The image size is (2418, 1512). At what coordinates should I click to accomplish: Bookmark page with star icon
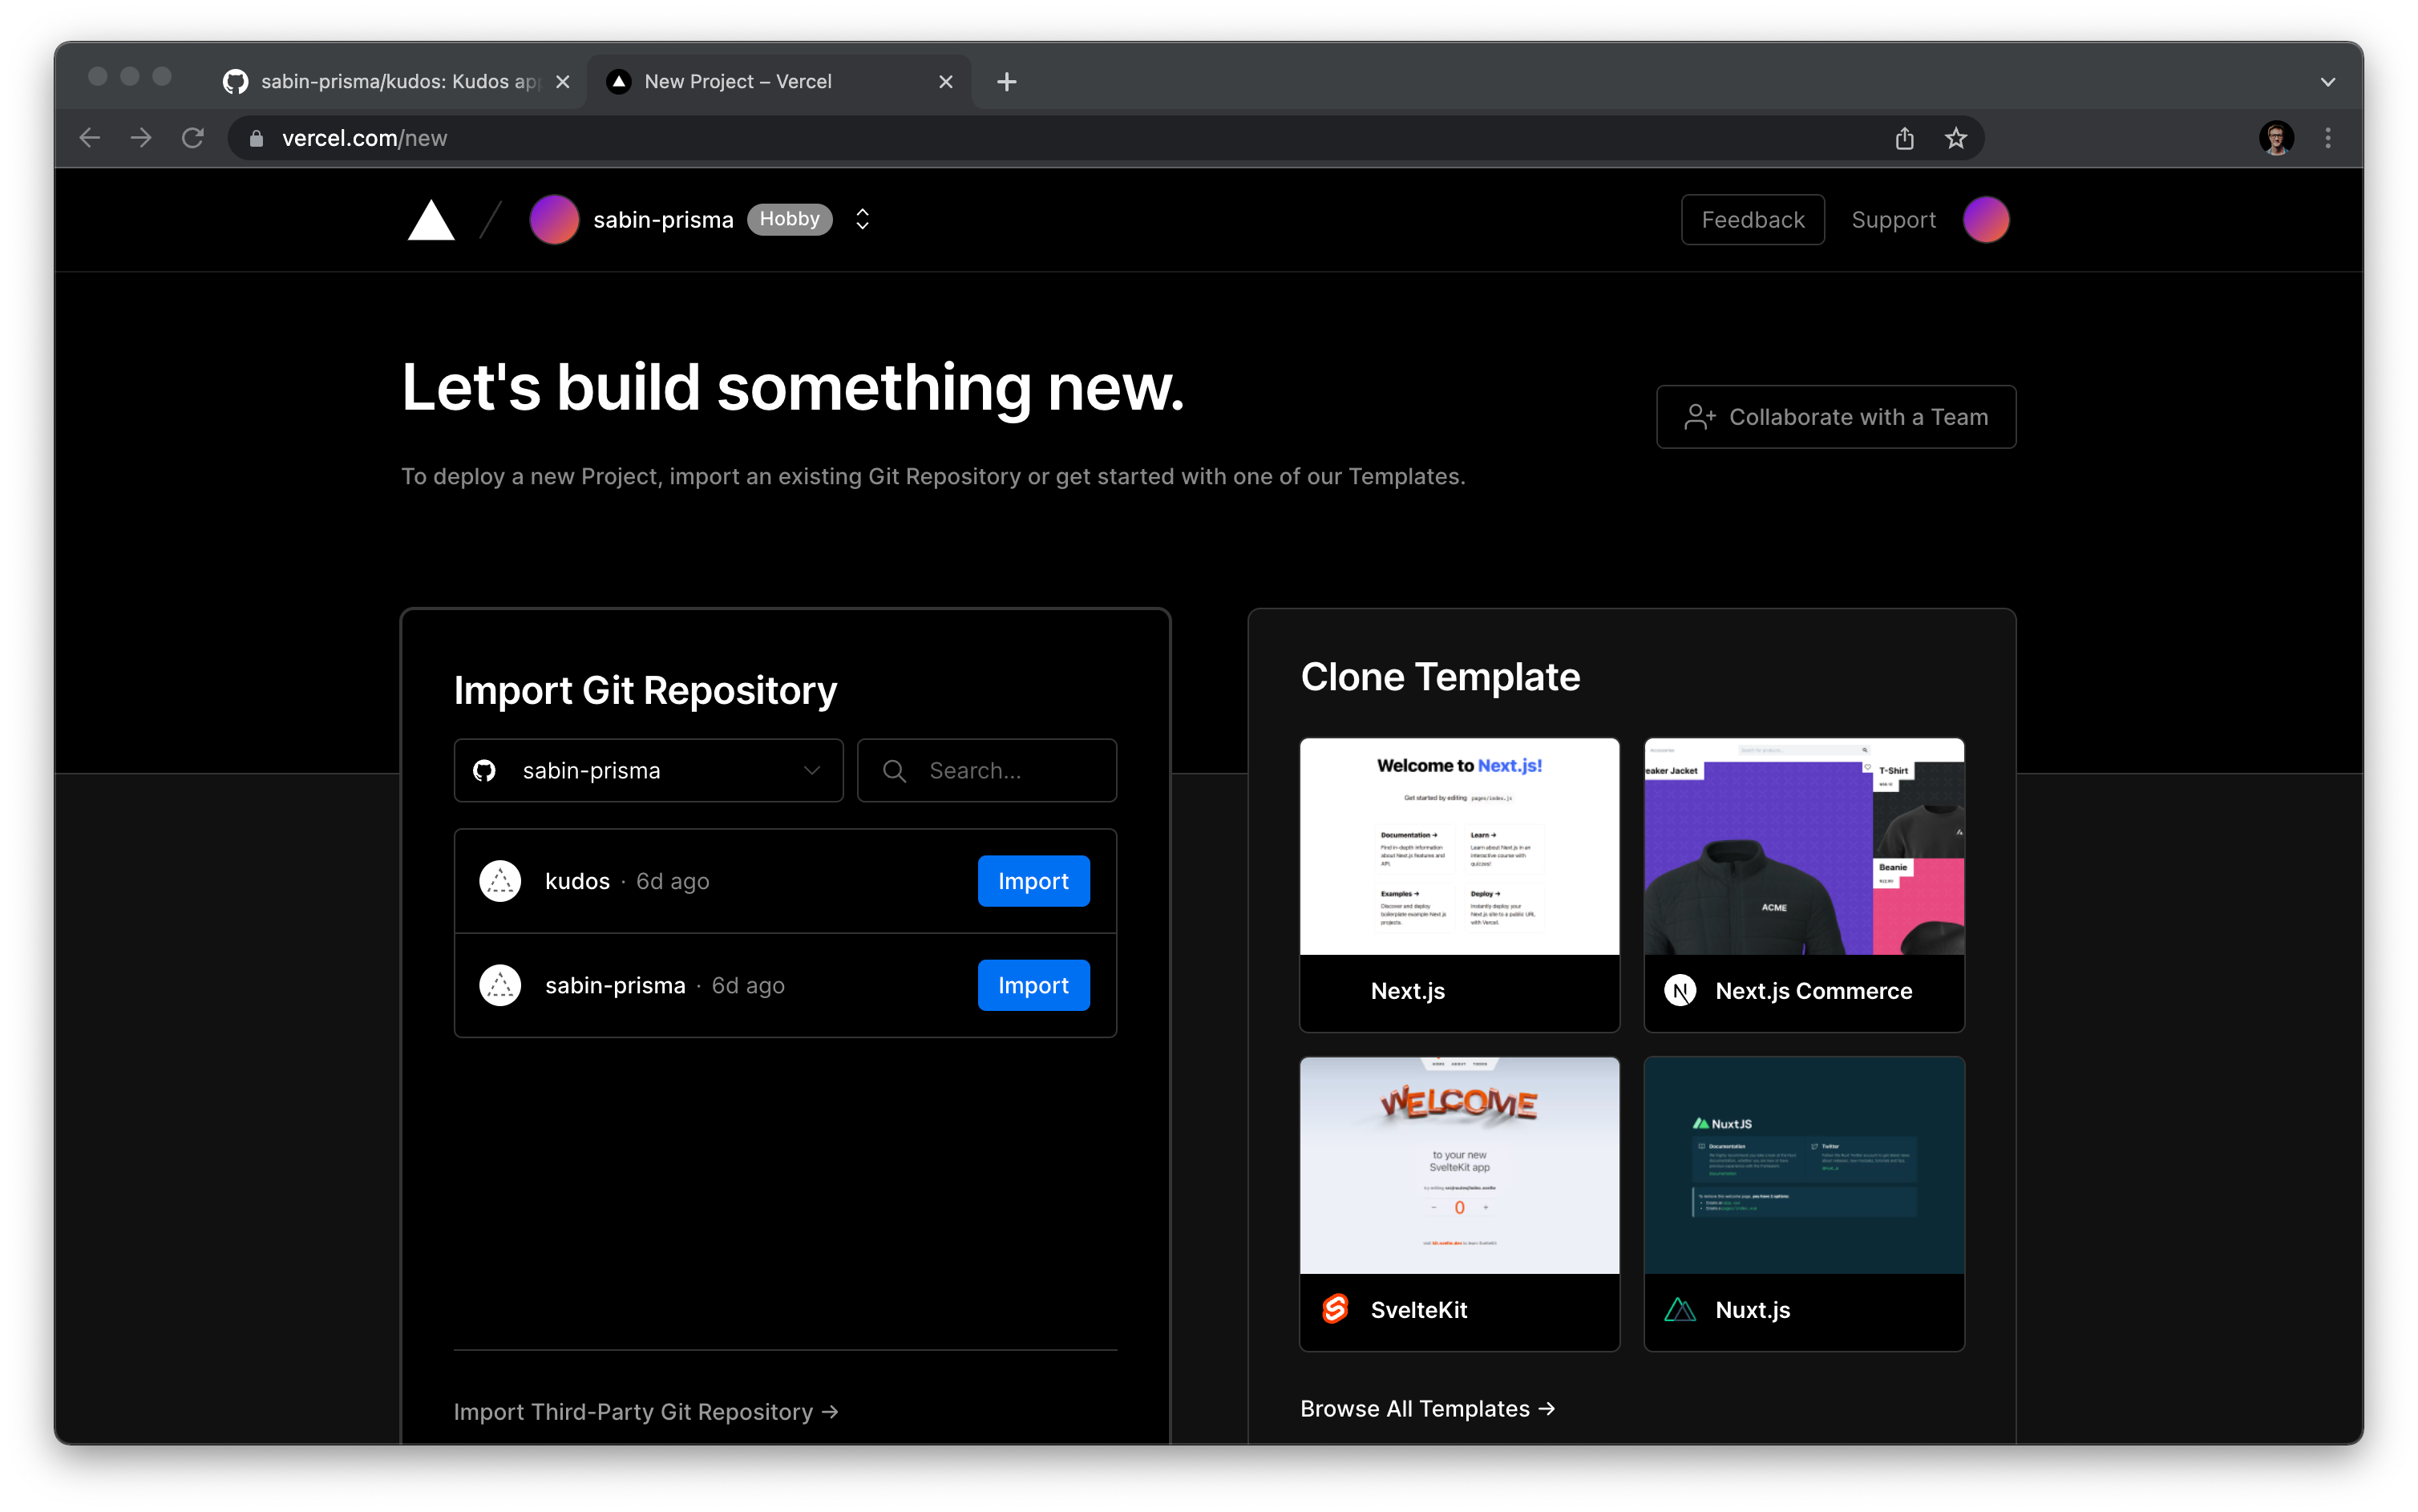[x=1956, y=138]
